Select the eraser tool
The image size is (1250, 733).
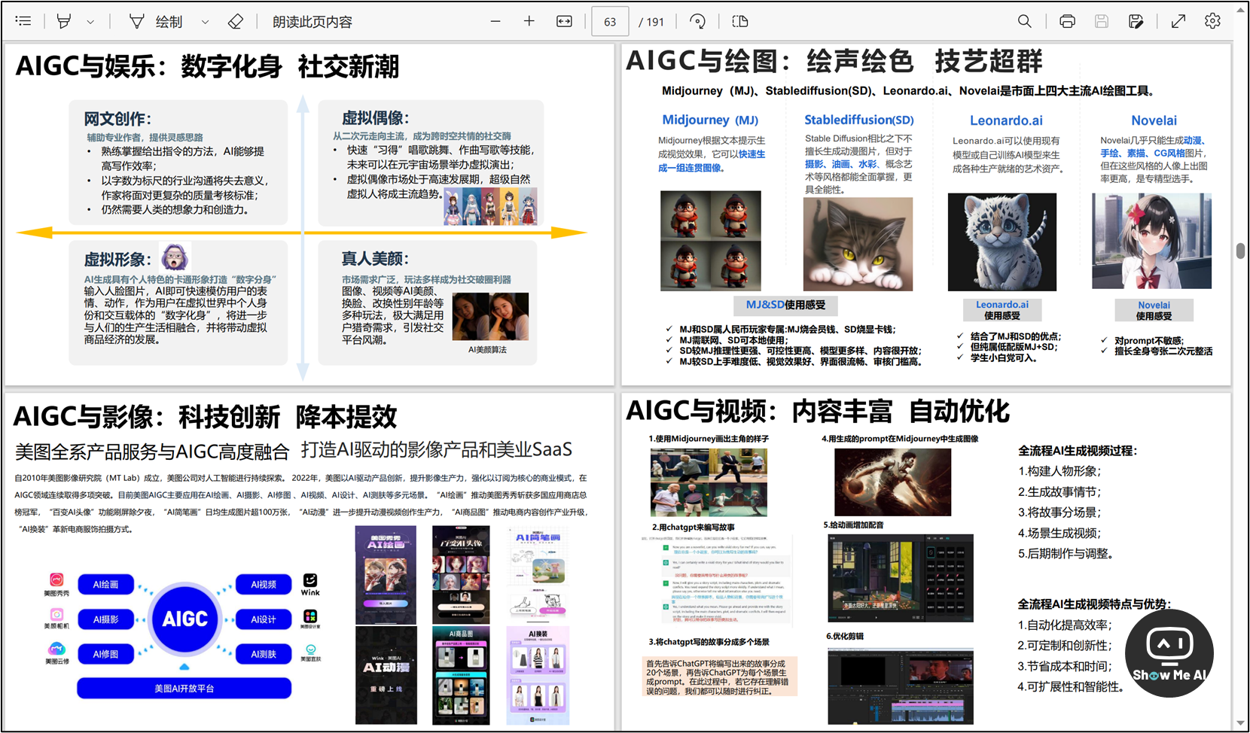(236, 21)
